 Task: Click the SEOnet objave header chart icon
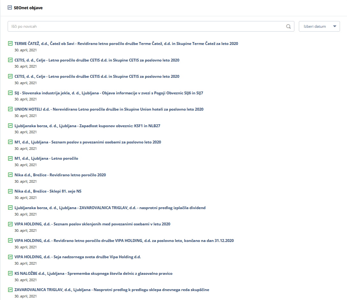point(10,8)
